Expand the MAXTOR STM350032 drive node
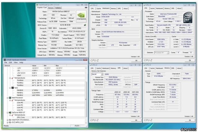The image size is (198, 132). click(x=7, y=120)
